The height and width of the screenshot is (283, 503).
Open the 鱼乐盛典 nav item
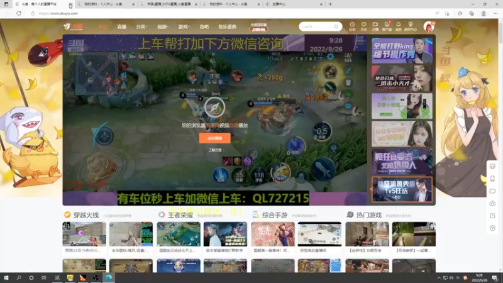(227, 26)
